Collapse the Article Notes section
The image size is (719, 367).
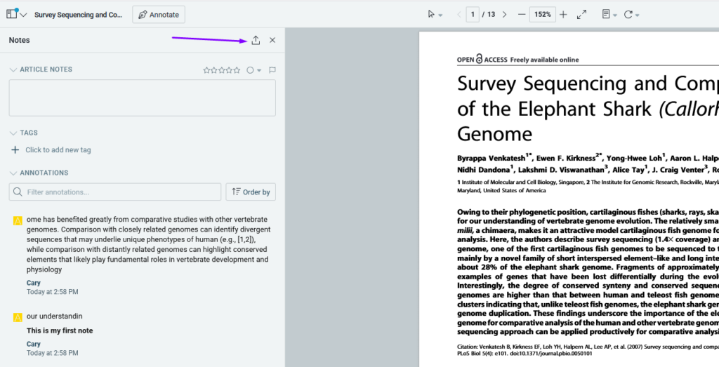pos(13,70)
